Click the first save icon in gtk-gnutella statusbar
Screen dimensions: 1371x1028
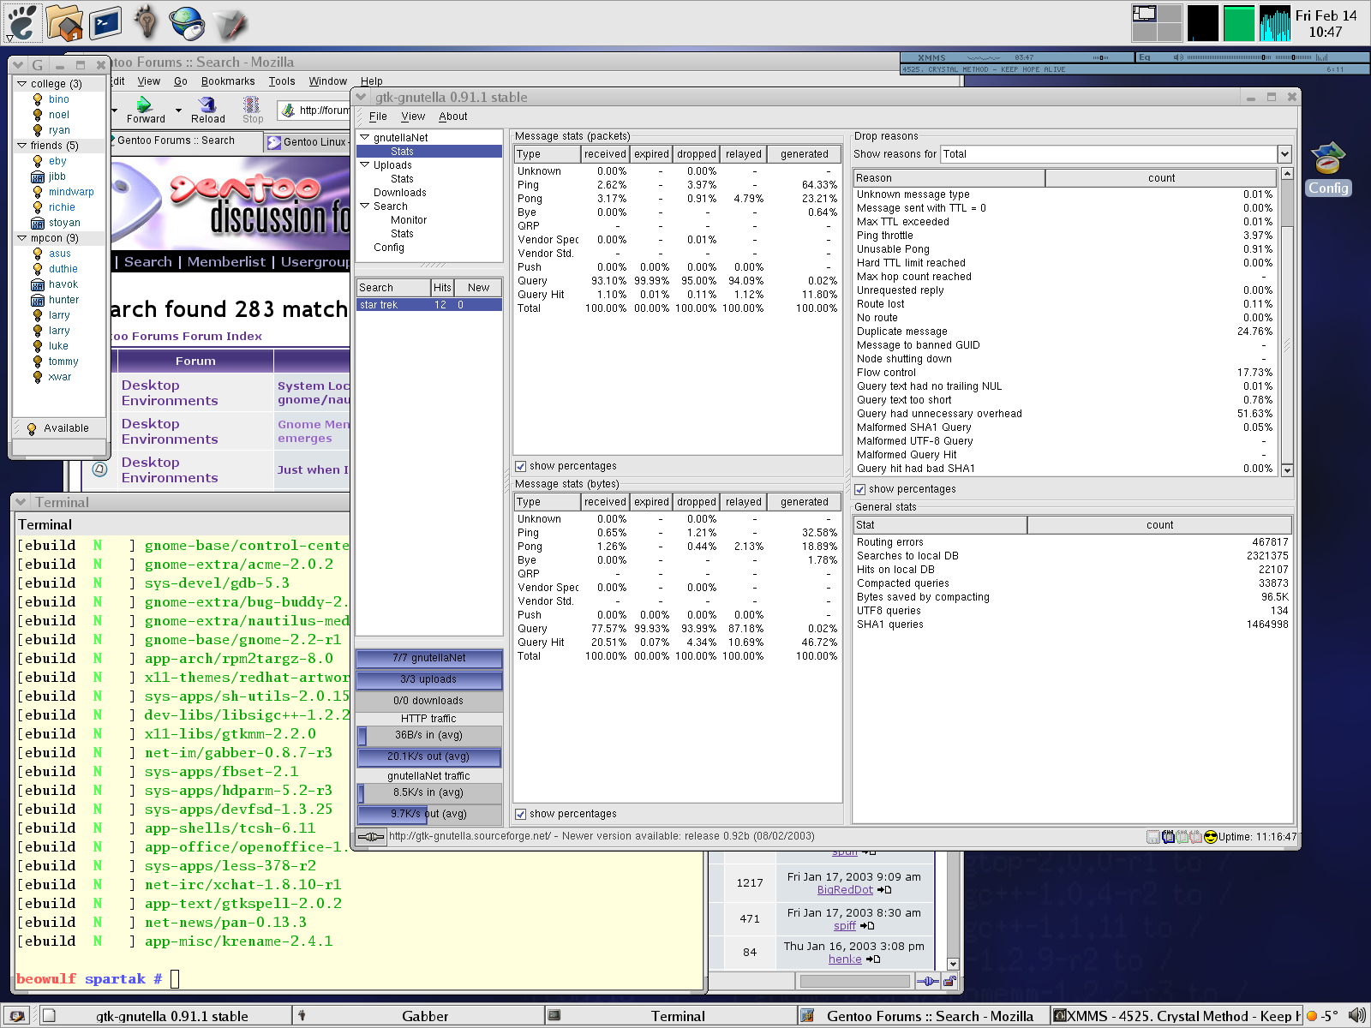coord(1153,837)
